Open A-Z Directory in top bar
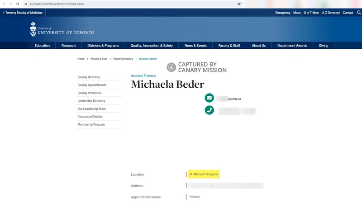The height and width of the screenshot is (207, 362). (x=331, y=13)
